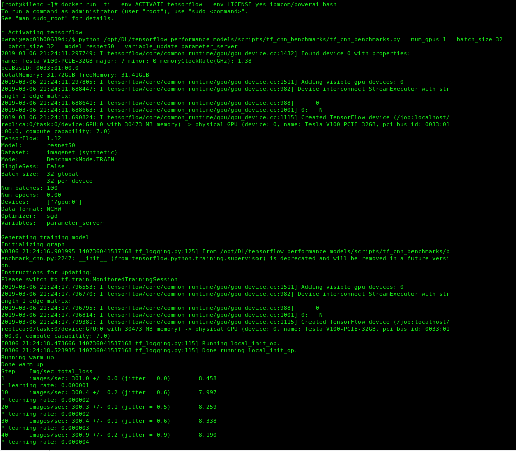Click the 'Running local_init_op.' log line
The image size is (516, 451).
[140, 344]
